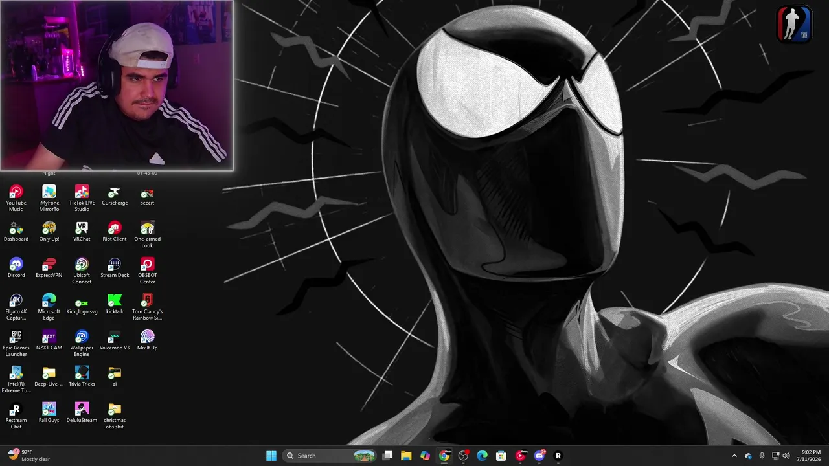Select the Deep-Live folder on desktop
This screenshot has height=466, width=829.
tap(49, 377)
